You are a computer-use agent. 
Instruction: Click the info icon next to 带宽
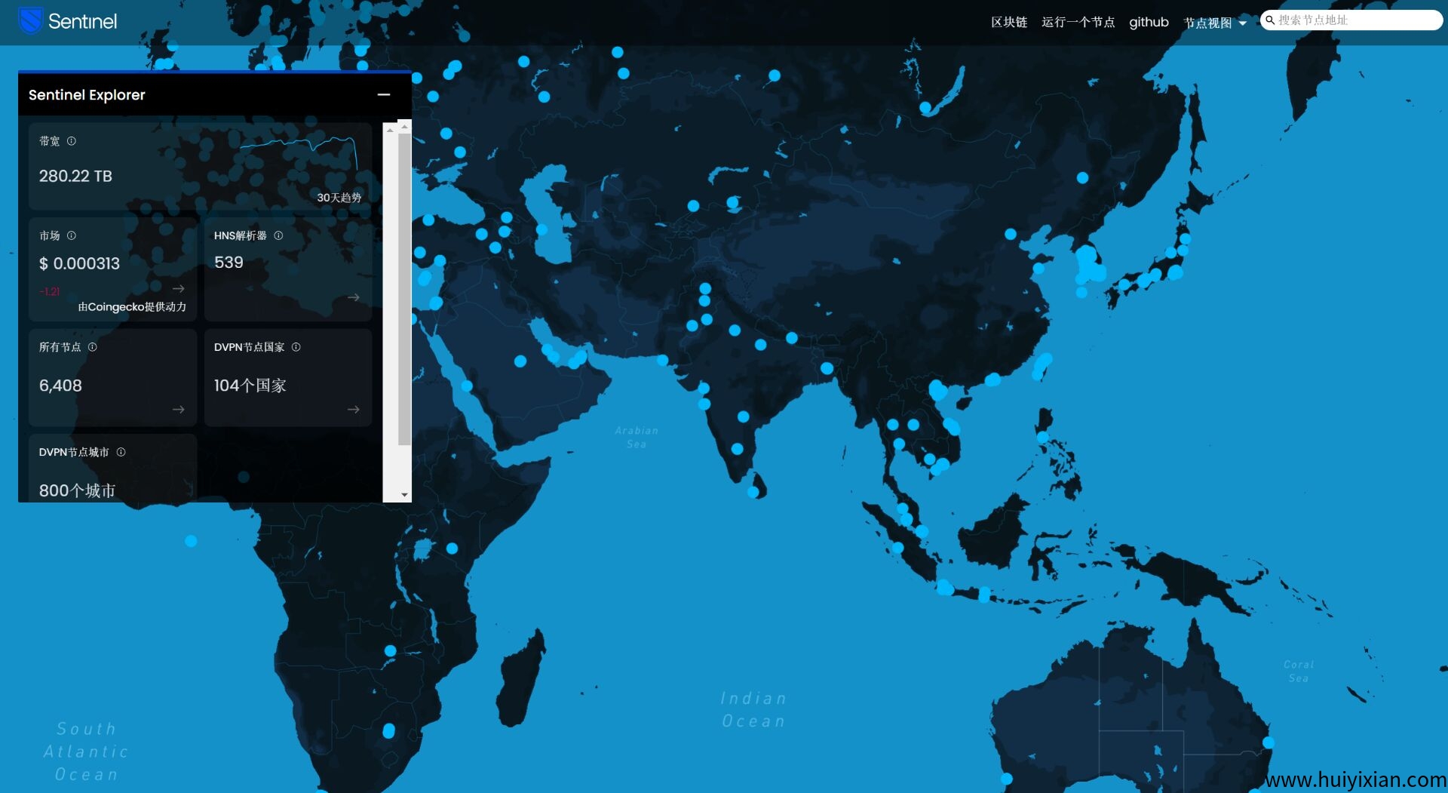(x=72, y=141)
